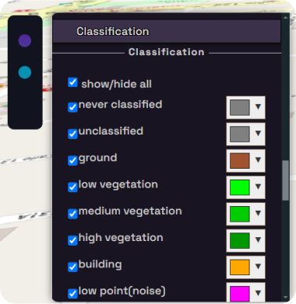
Task: Open color dropdown arrow for low point(noise)
Action: [258, 293]
